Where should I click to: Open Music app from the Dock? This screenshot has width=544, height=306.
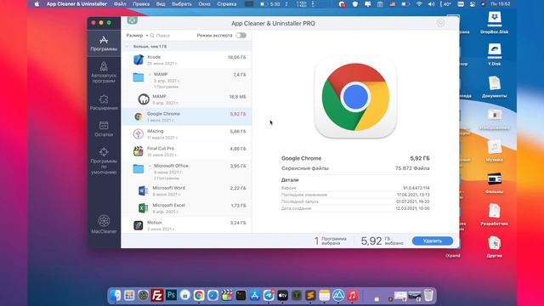coord(352,295)
